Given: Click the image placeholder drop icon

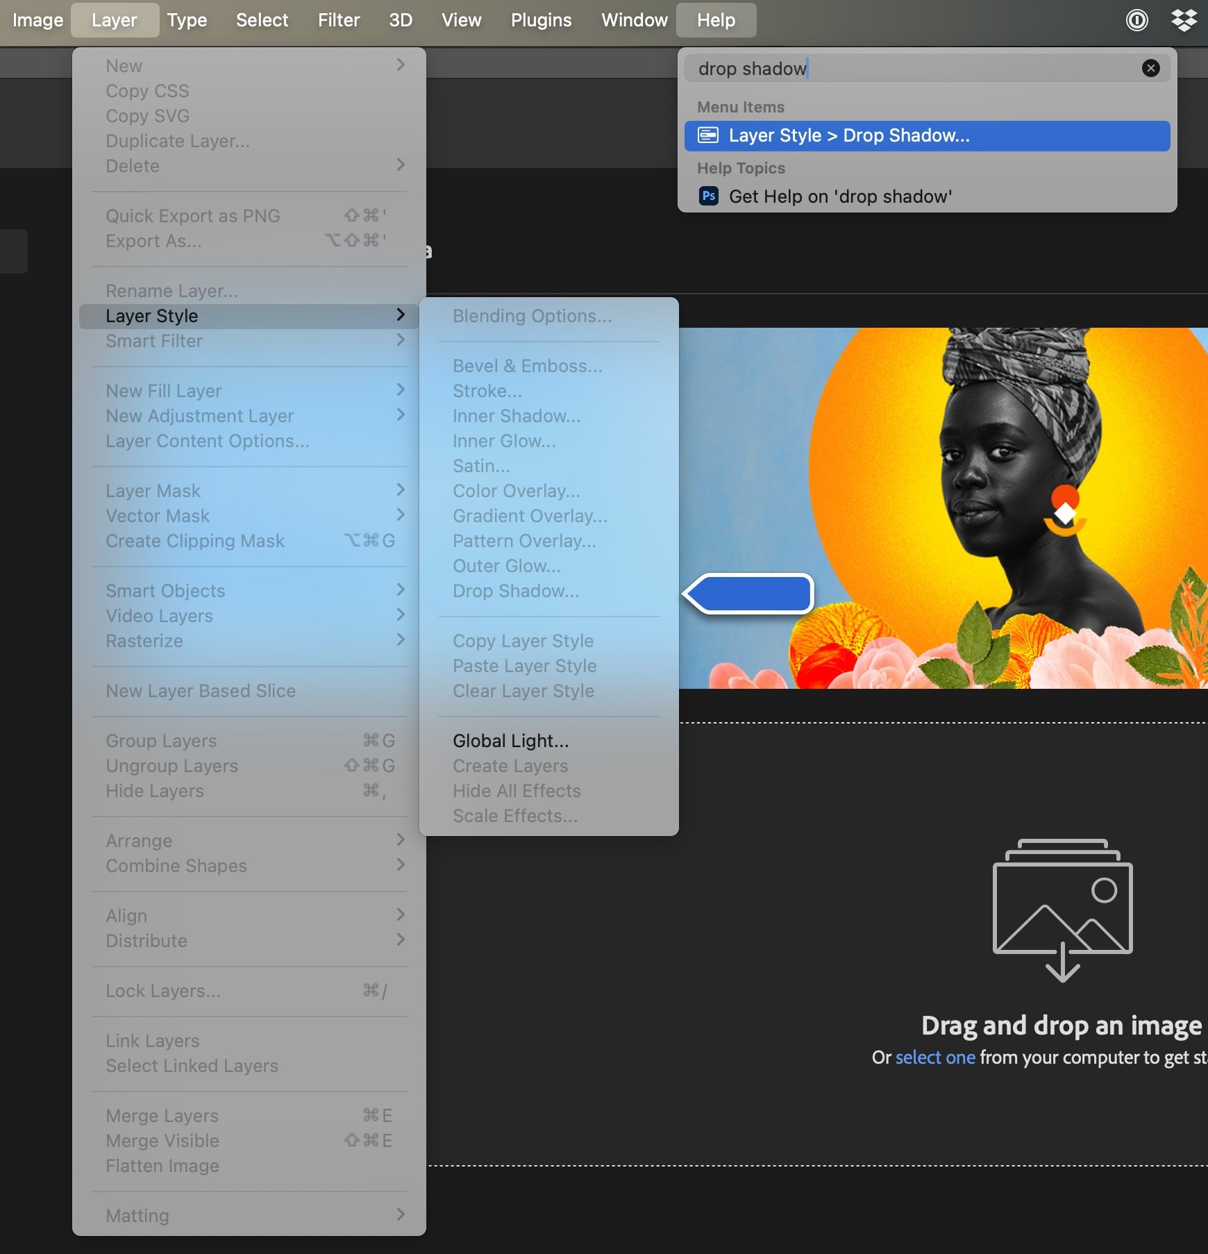Looking at the screenshot, I should click(x=1062, y=910).
